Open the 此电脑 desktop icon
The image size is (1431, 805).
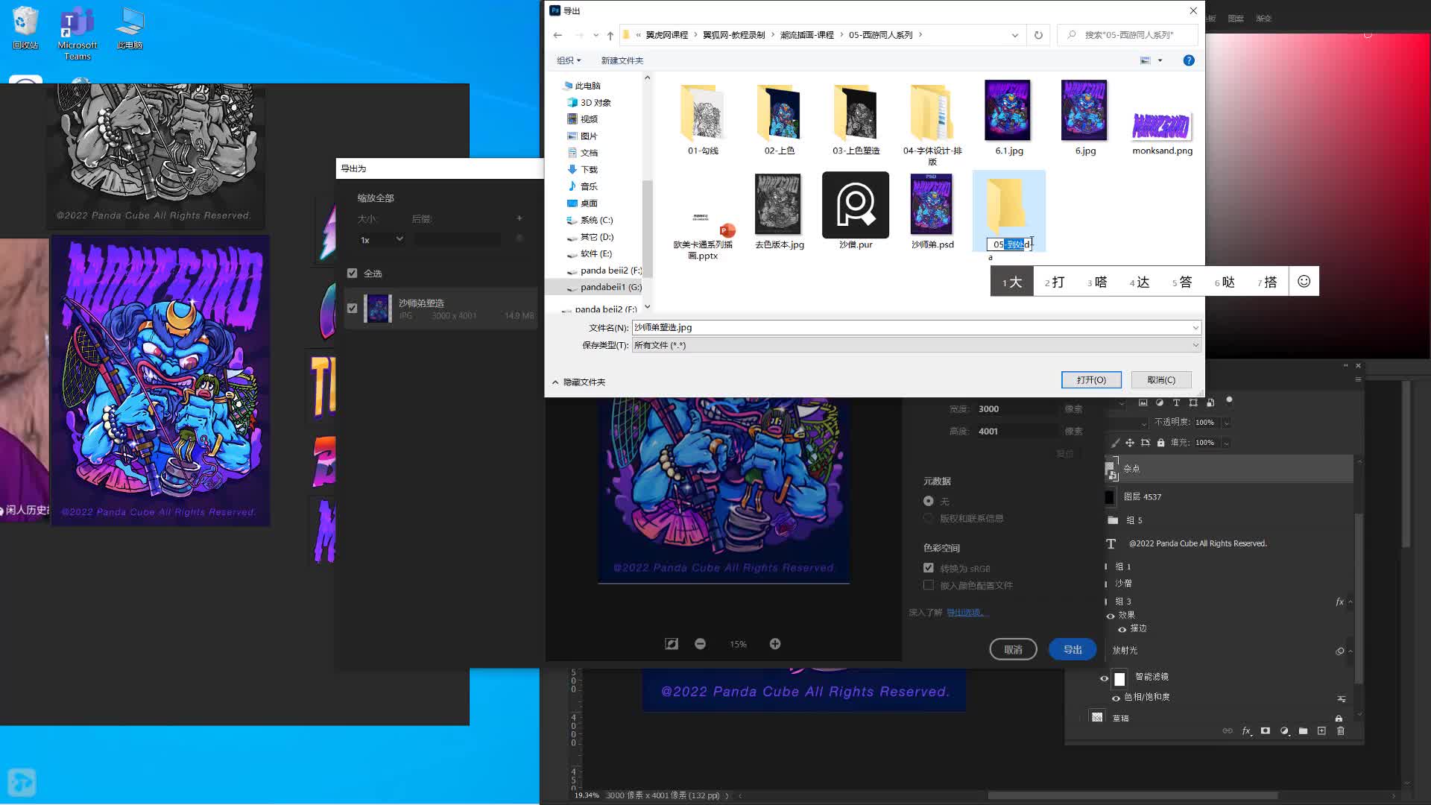click(x=130, y=28)
